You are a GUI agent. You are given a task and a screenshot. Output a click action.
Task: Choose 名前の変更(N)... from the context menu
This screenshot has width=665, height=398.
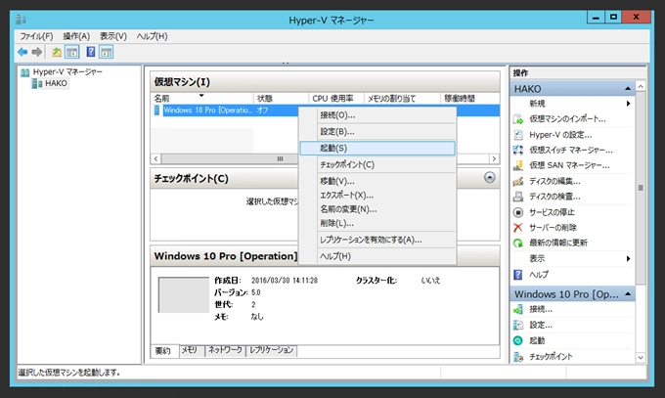pos(377,209)
